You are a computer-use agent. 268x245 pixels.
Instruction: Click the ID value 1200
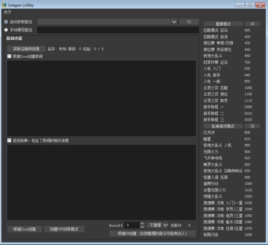pyautogui.click(x=248, y=235)
